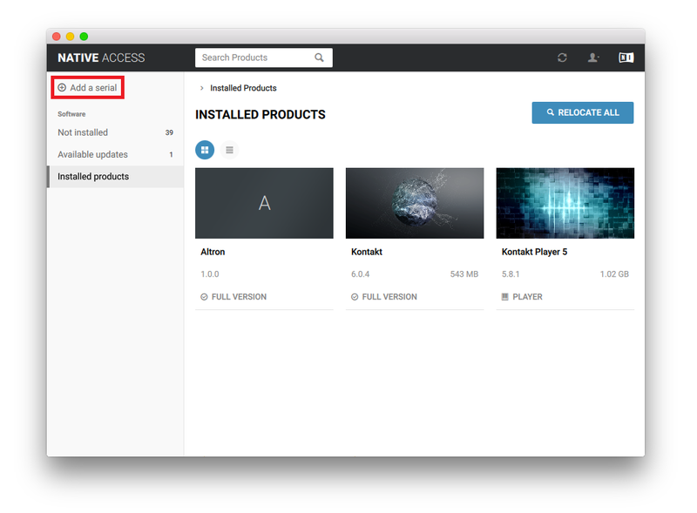
Task: Click the refresh icon in header
Action: [562, 57]
